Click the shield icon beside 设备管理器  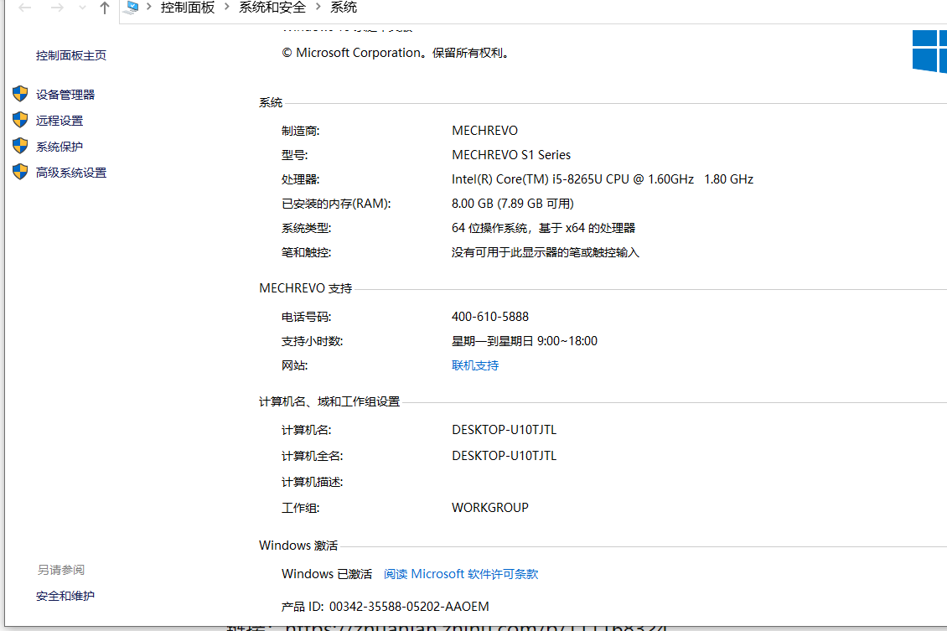tap(20, 94)
